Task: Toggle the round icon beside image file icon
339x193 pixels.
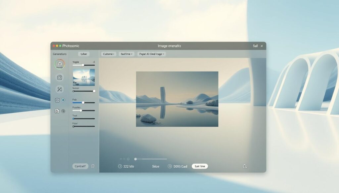Action: point(63,111)
